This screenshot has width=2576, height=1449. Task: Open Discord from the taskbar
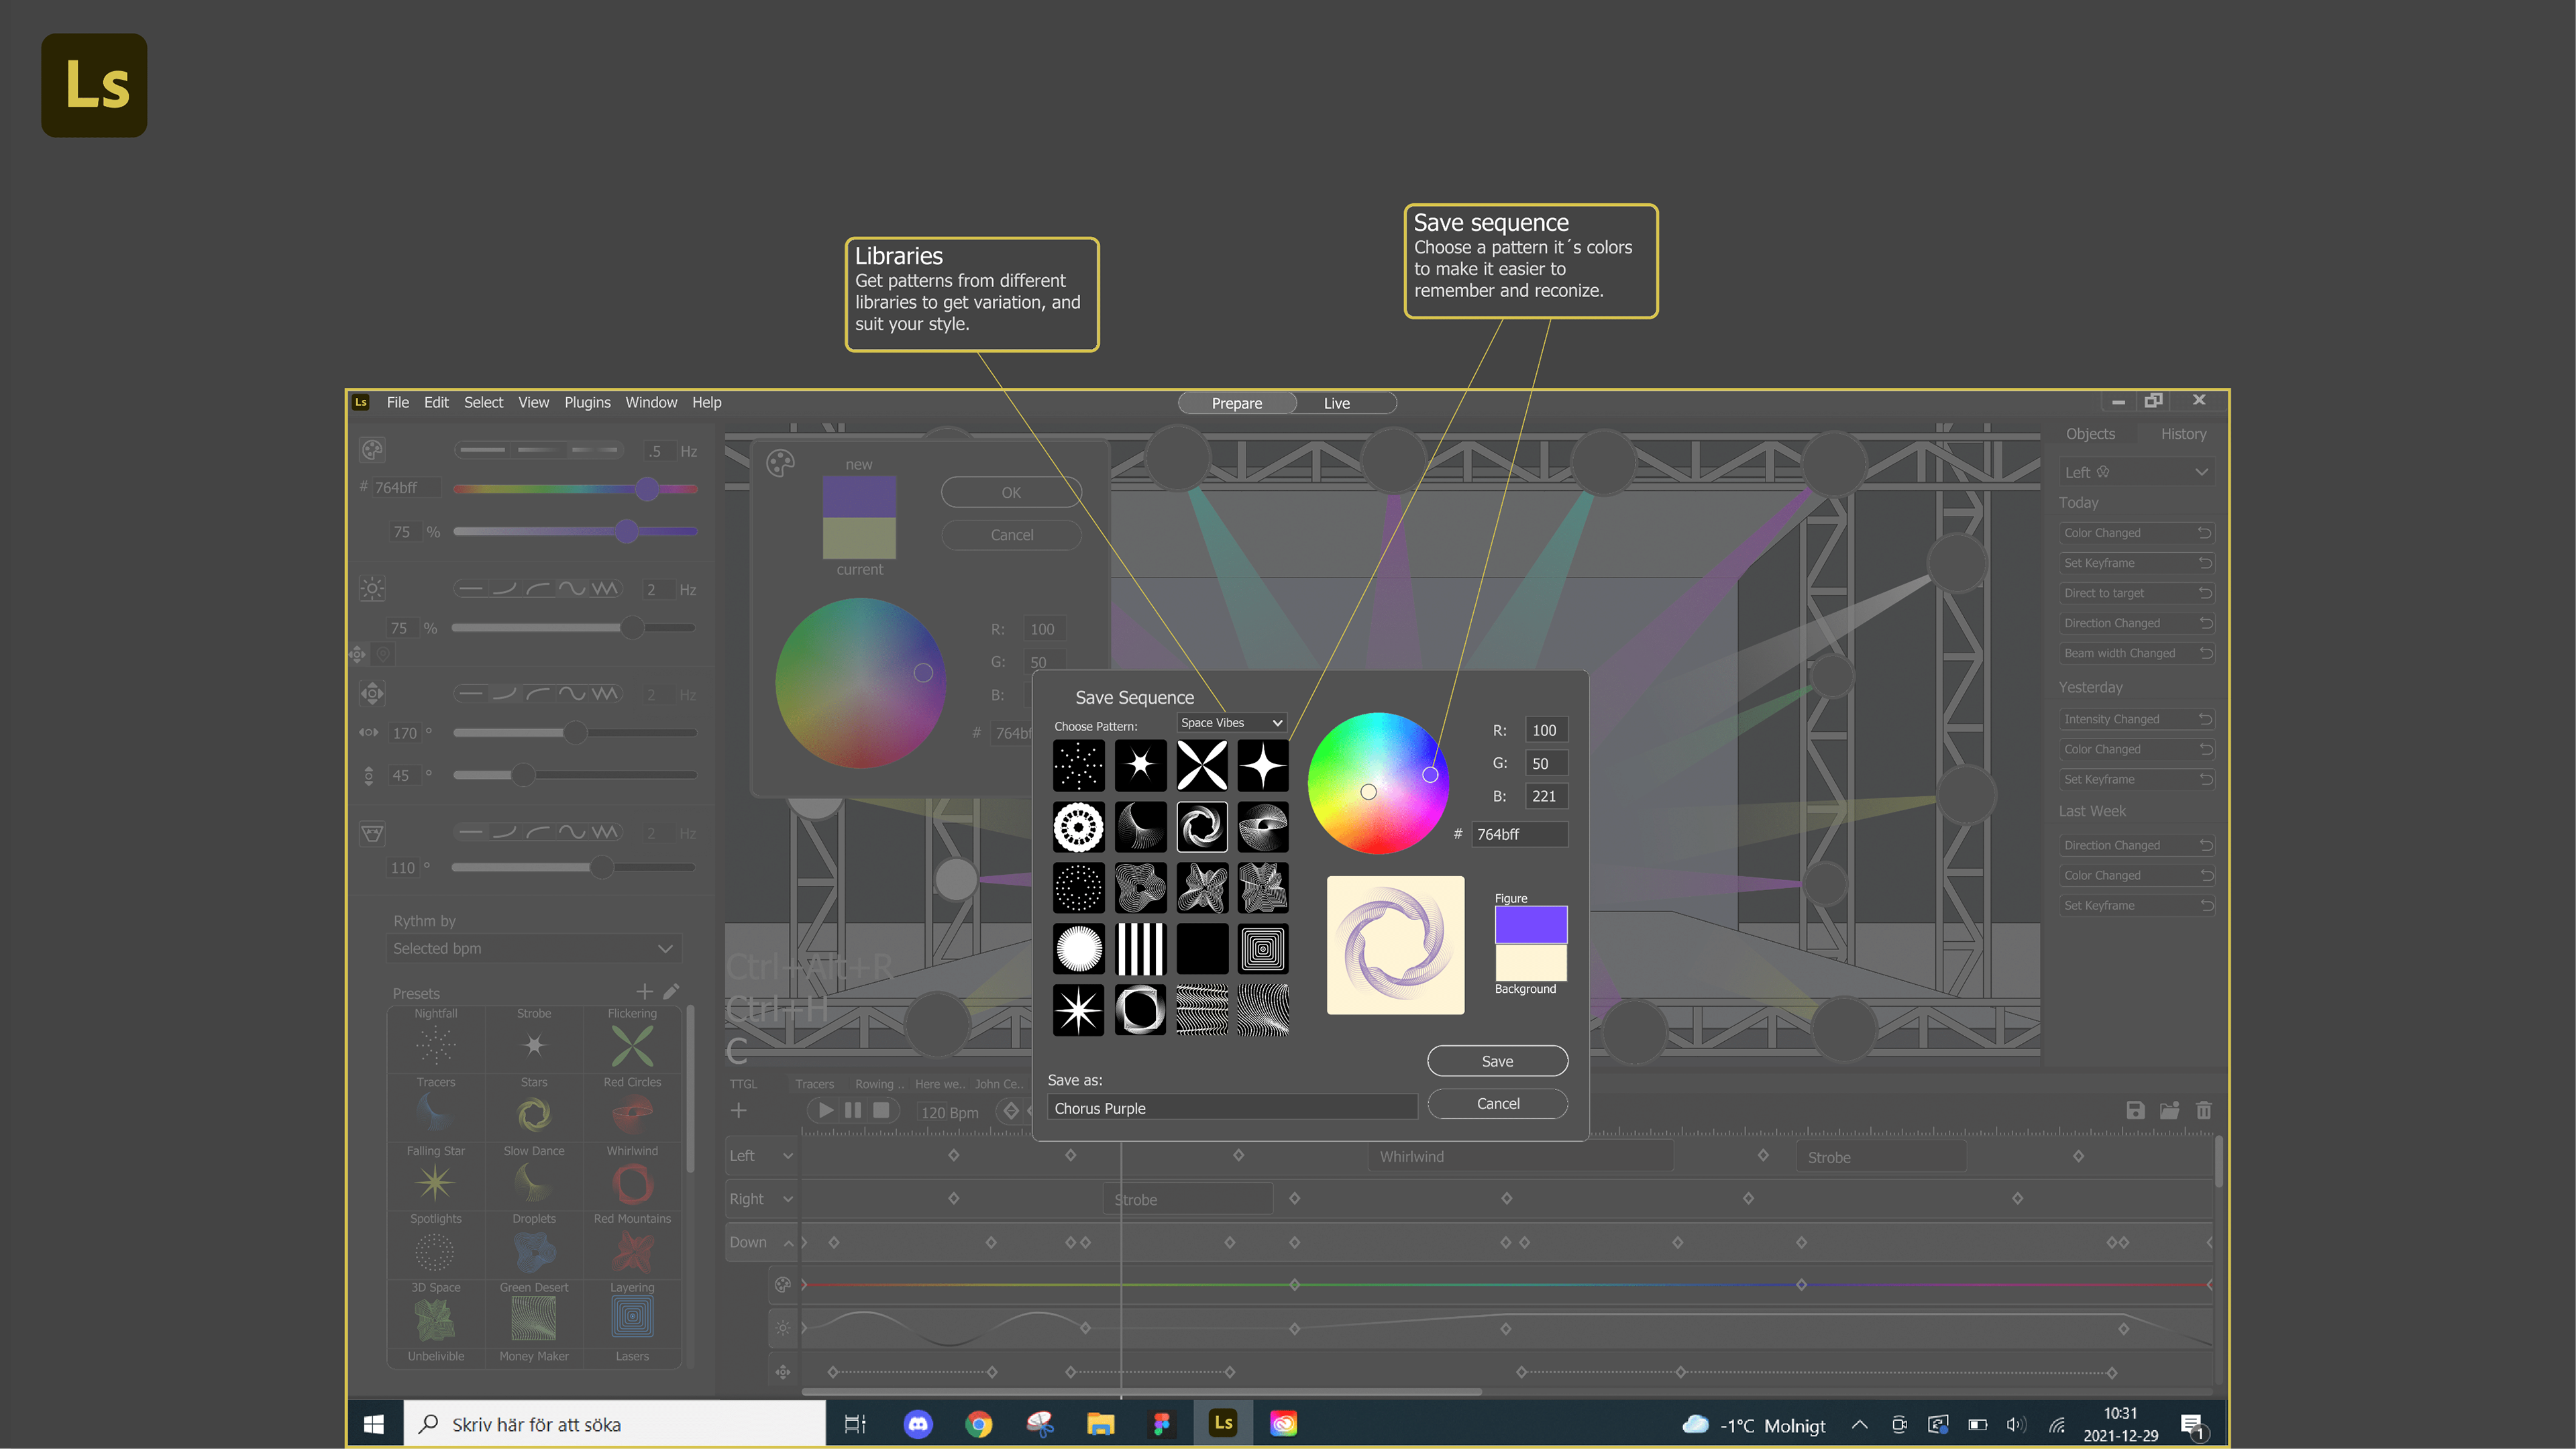[917, 1423]
